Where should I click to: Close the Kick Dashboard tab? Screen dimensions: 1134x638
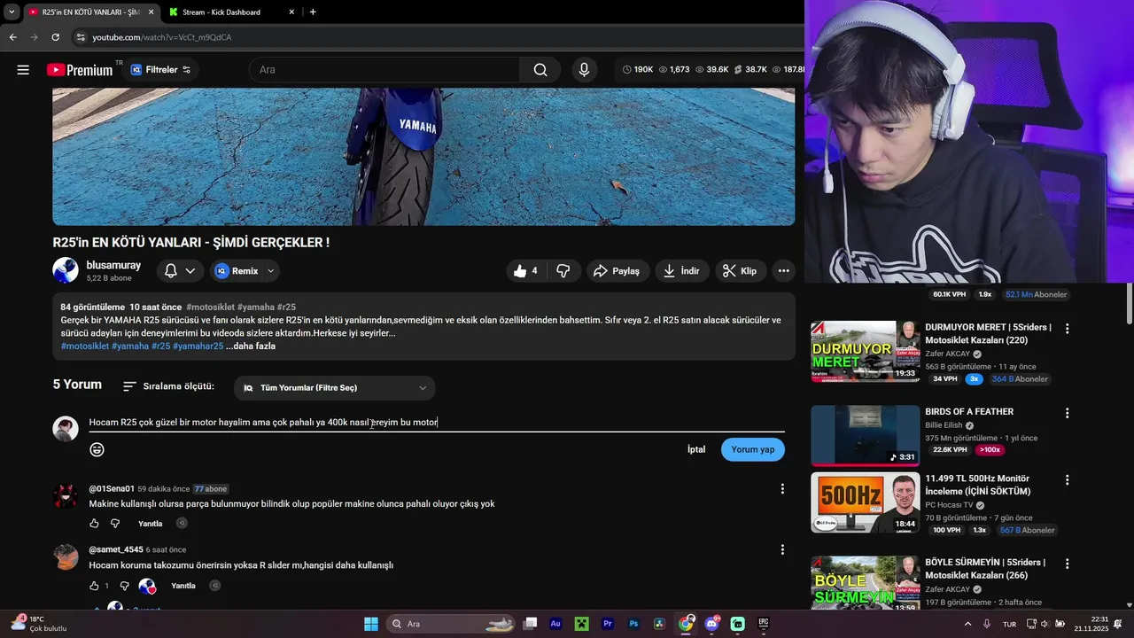point(292,12)
